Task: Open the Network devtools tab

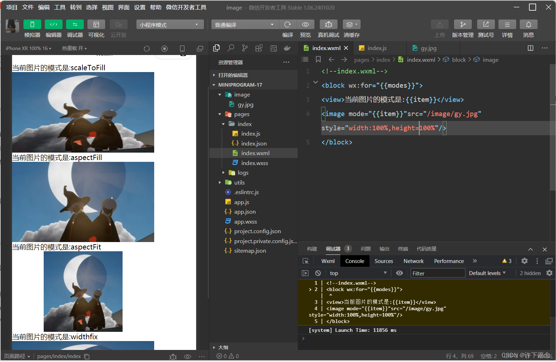Action: point(414,261)
